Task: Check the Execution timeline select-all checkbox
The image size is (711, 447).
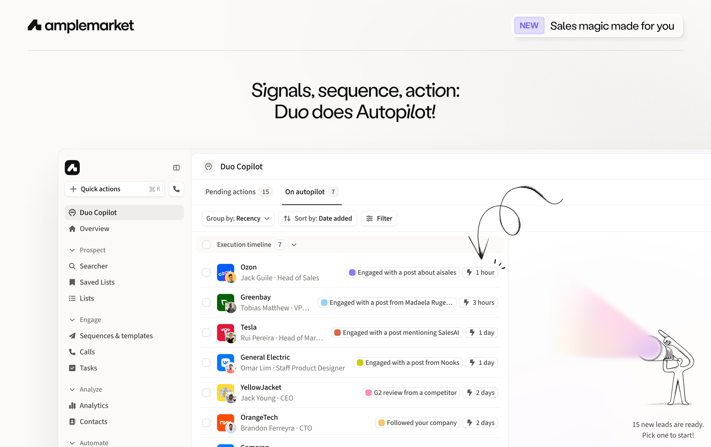Action: point(207,245)
